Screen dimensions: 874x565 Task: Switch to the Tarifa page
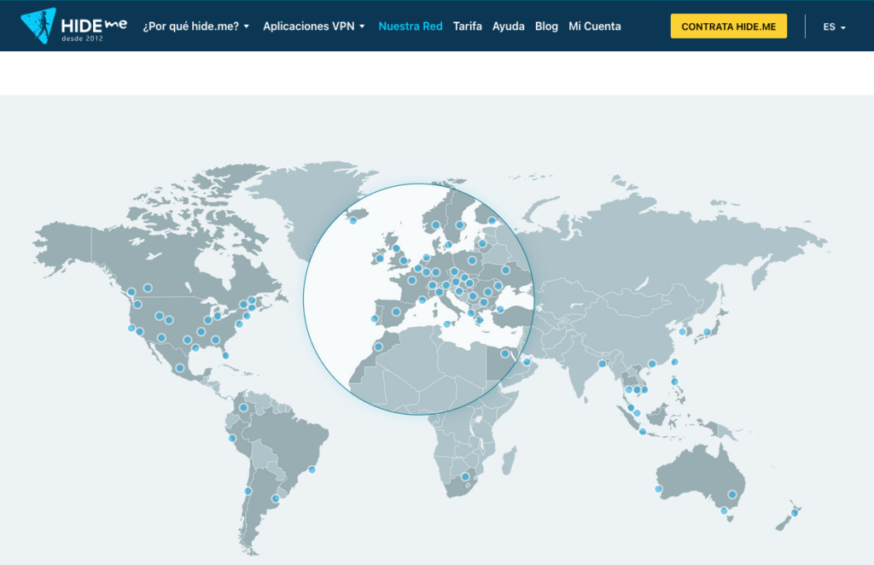tap(468, 26)
